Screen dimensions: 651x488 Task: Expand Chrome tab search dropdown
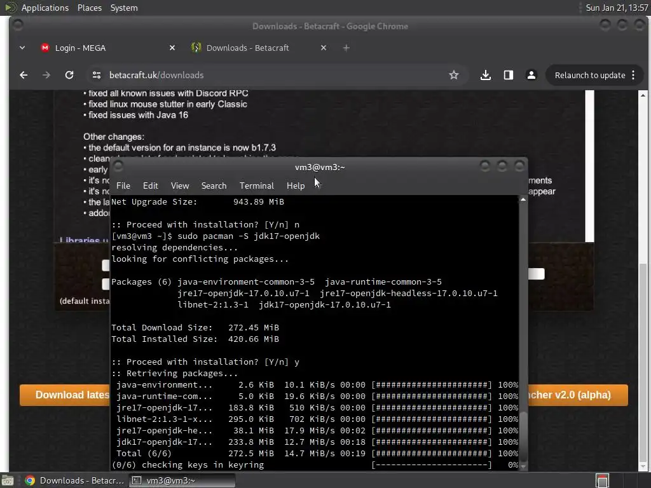tap(22, 48)
